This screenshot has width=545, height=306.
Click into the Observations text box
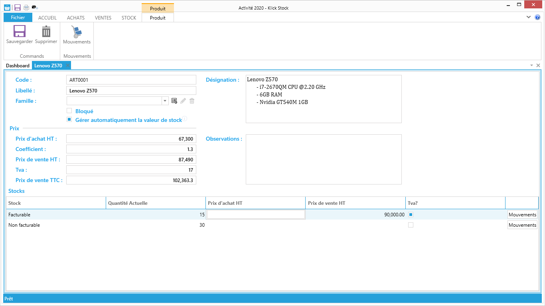[x=324, y=159]
